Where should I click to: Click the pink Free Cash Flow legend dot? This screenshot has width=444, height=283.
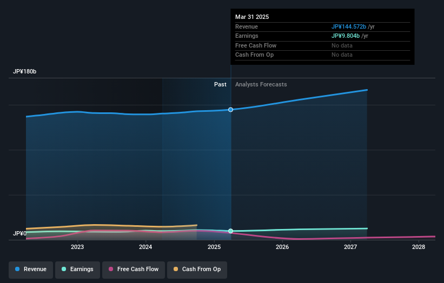pyautogui.click(x=111, y=269)
